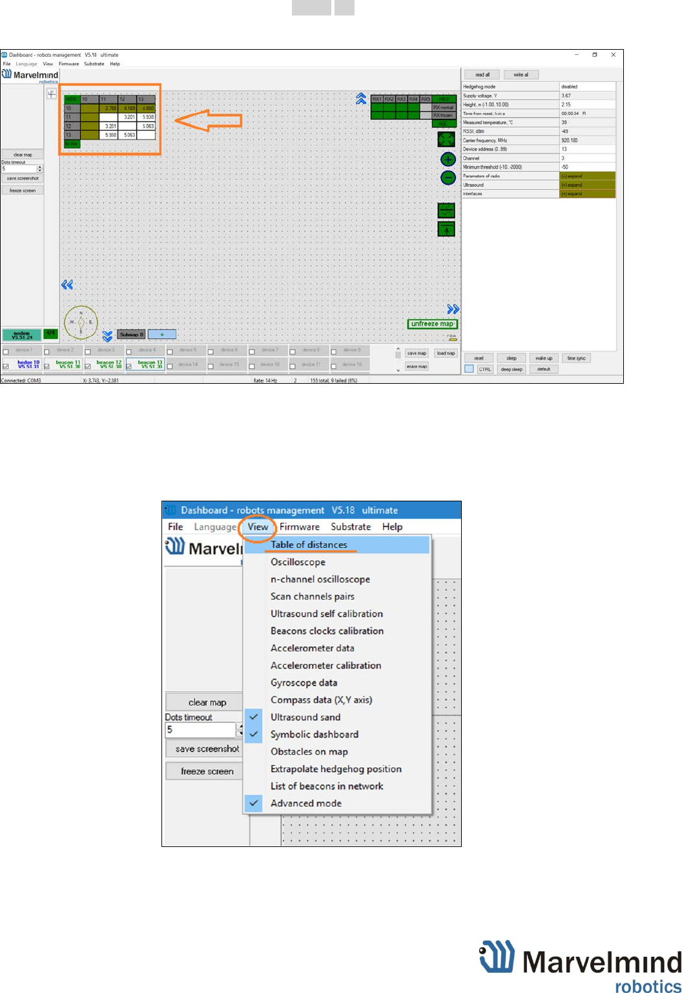Viewport: 682px width, 993px height.
Task: Click the blue plus button beside Submap 0
Action: click(162, 335)
